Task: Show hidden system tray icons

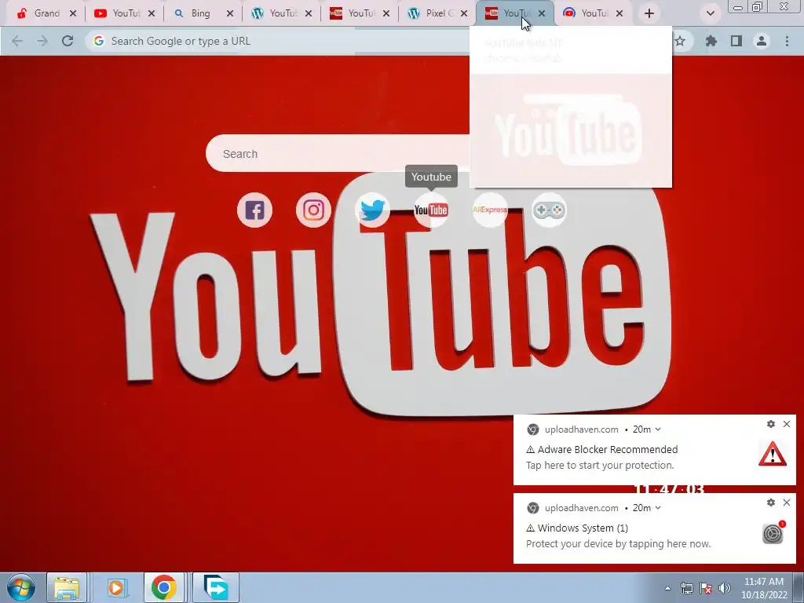Action: (667, 588)
